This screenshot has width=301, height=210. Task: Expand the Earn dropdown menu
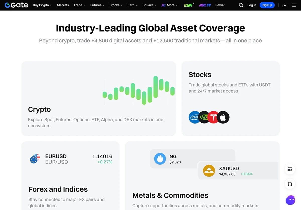pyautogui.click(x=132, y=5)
